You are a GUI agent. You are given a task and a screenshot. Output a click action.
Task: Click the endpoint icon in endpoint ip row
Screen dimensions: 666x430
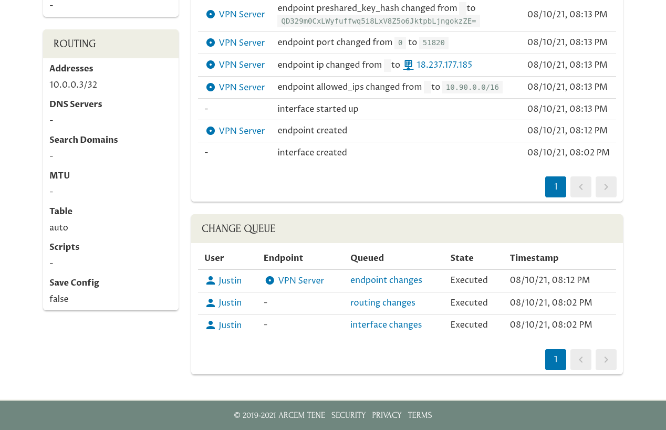211,65
